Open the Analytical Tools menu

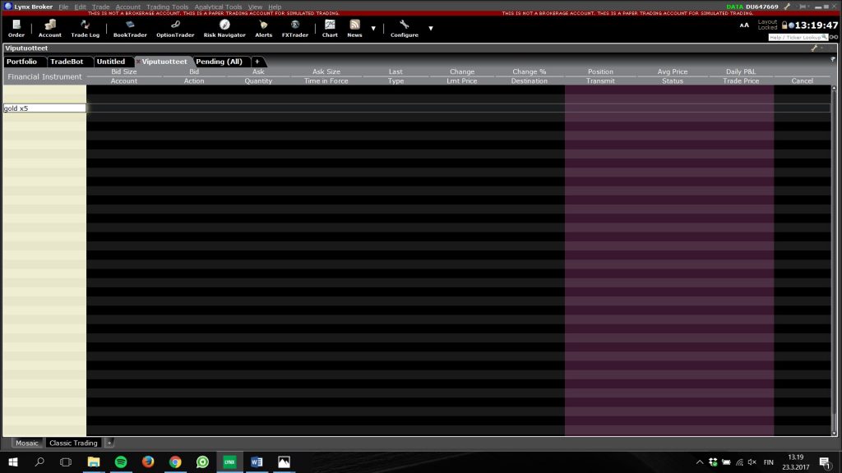(218, 7)
